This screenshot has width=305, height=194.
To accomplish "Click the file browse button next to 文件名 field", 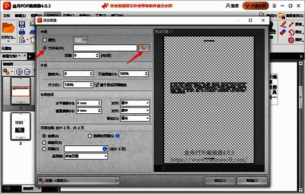I will (144, 48).
